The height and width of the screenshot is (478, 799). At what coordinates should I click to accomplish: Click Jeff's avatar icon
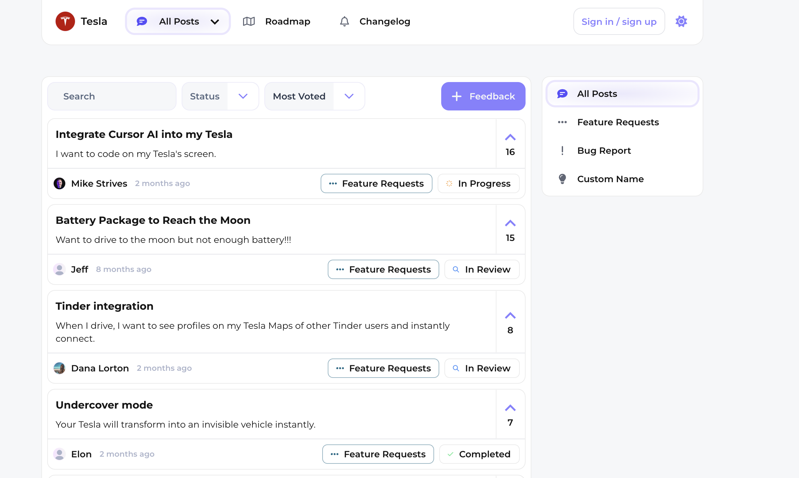(59, 269)
